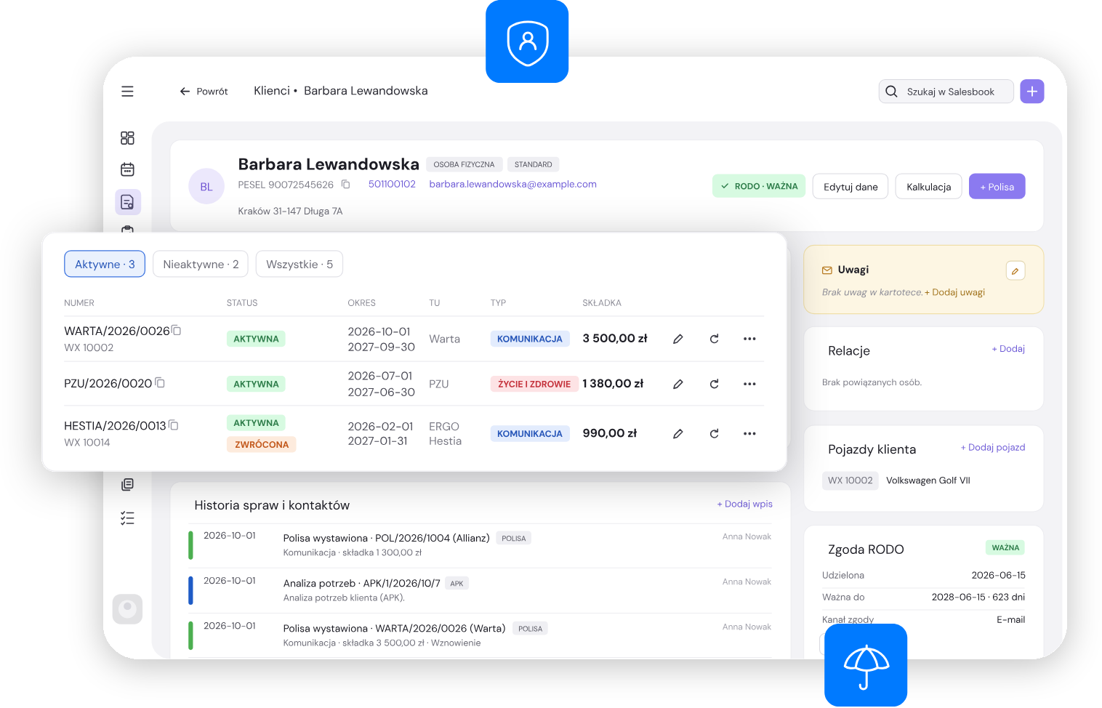Copy the PESEL number icon
This screenshot has width=1102, height=708.
(x=346, y=185)
